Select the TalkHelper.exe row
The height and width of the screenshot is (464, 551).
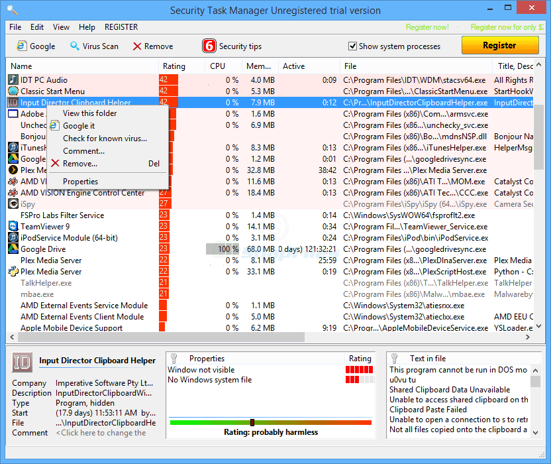point(270,283)
